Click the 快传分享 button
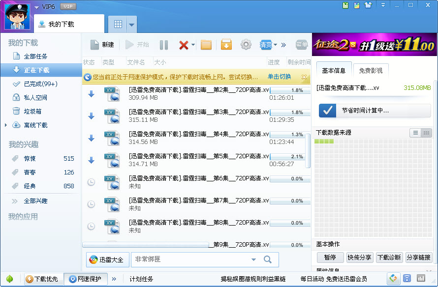 click(x=359, y=258)
